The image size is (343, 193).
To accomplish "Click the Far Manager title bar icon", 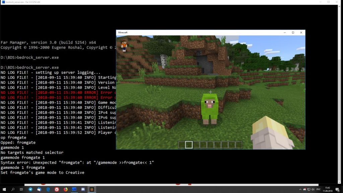I will tap(3, 2).
